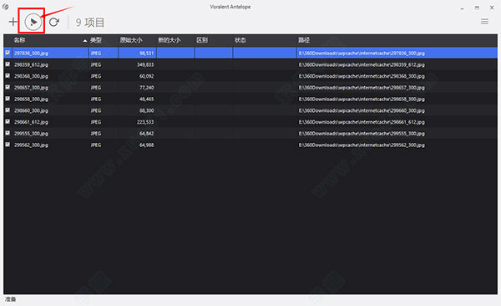Deselect the checkbox for 299555_300.jpg
501x306 pixels.
[8, 133]
